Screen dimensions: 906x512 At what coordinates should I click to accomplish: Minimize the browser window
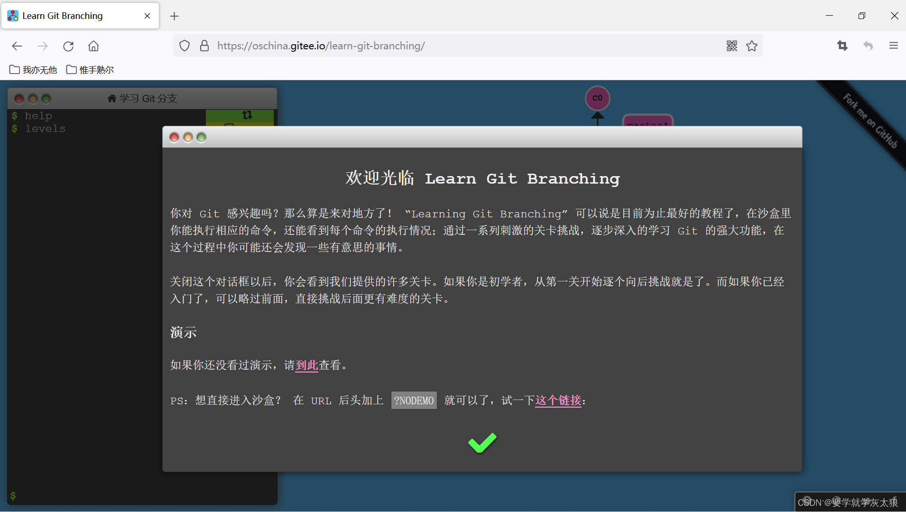pos(829,16)
